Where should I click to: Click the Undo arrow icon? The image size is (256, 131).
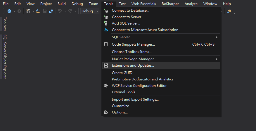pyautogui.click(x=60, y=11)
